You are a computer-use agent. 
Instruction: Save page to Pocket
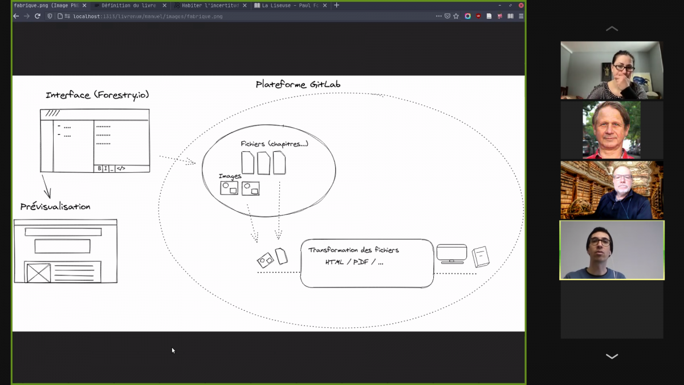pos(447,17)
